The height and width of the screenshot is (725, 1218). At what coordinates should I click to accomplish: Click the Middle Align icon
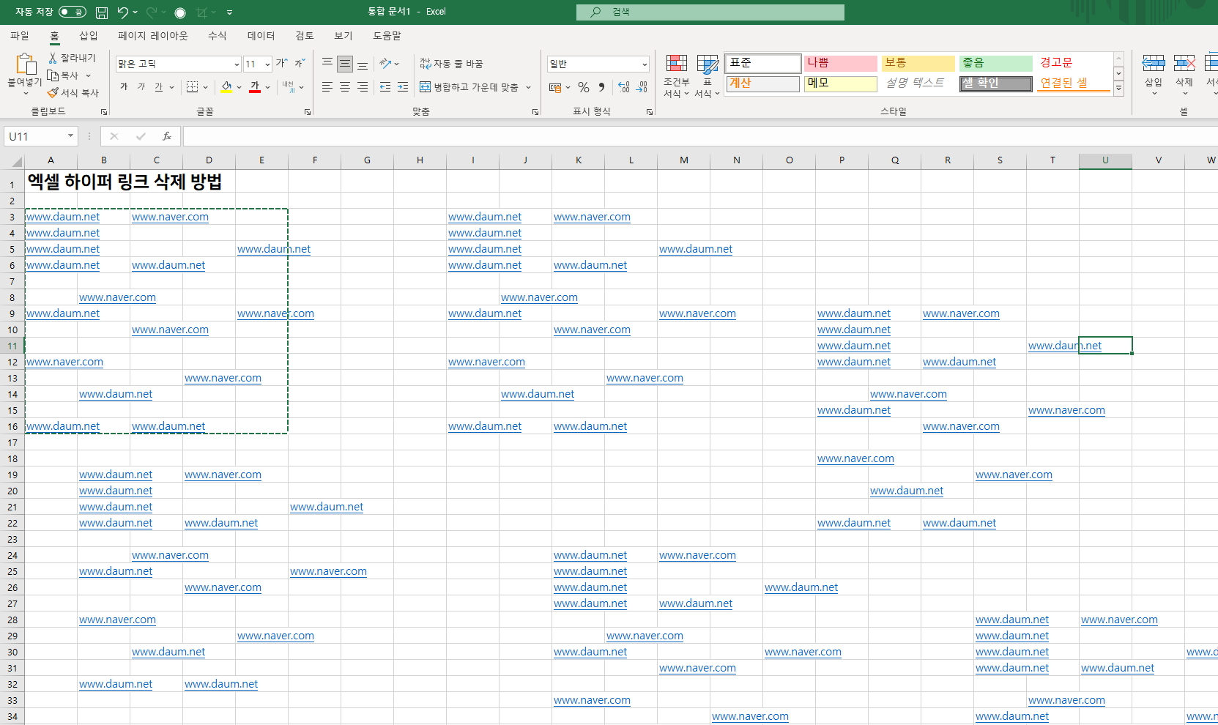(345, 64)
